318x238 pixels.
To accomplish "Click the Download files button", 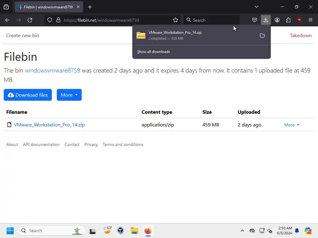I will pyautogui.click(x=28, y=95).
